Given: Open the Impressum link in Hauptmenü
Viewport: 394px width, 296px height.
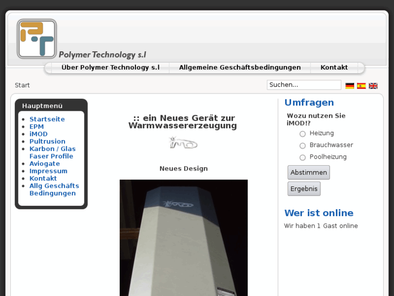Looking at the screenshot, I should click(x=48, y=171).
